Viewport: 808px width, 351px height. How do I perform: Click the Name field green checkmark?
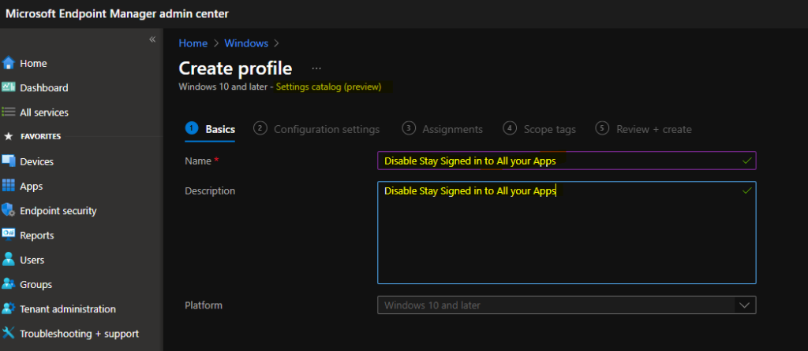(x=746, y=161)
